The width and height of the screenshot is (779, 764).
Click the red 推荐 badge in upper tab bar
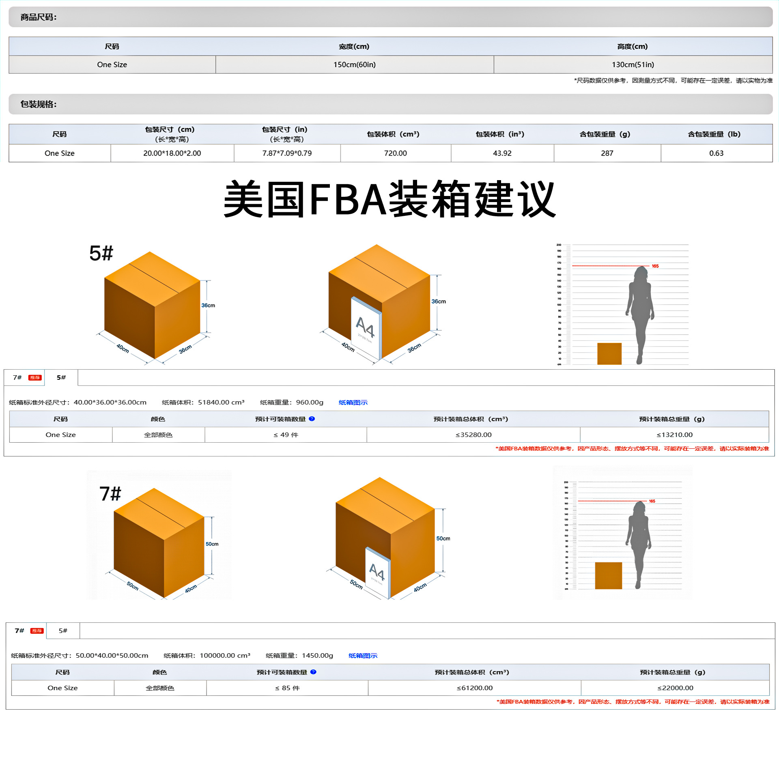click(35, 378)
